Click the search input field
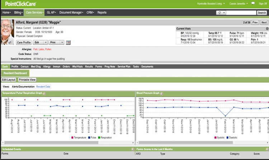The image size is (269, 160). (x=241, y=12)
